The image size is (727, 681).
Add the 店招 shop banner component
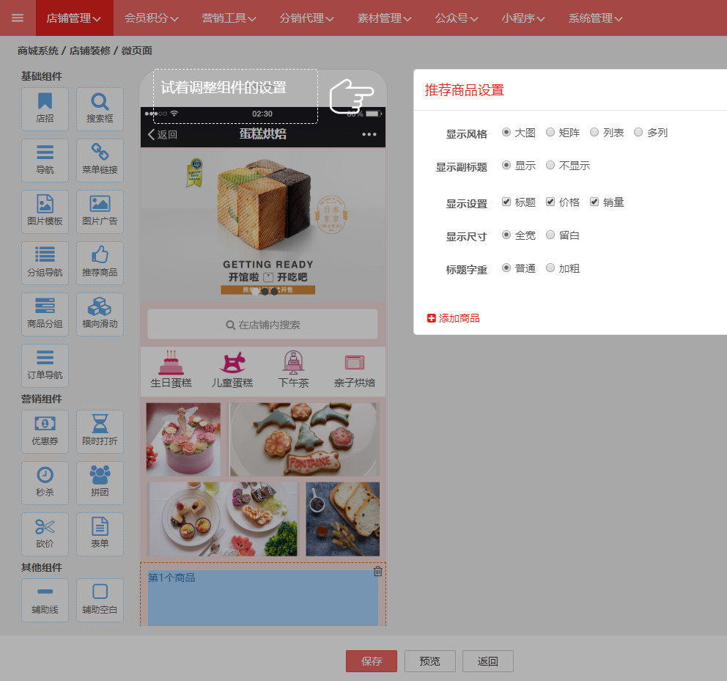tap(45, 108)
